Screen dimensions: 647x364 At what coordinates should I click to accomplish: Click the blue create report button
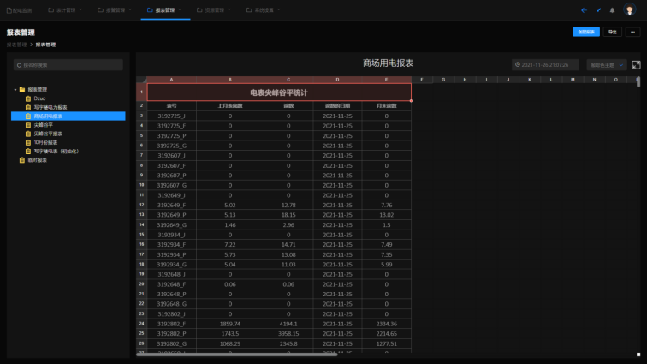[x=586, y=32]
